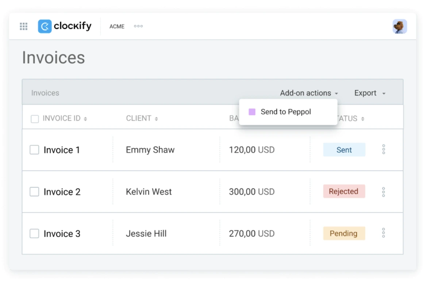This screenshot has height=282, width=427.
Task: Click the Invoices page heading
Action: pos(53,57)
